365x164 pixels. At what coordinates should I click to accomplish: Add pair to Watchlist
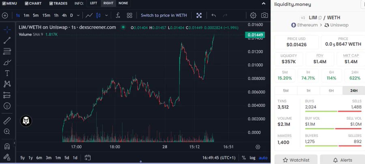pos(296,160)
